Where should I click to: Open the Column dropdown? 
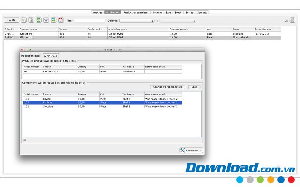pyautogui.click(x=136, y=21)
